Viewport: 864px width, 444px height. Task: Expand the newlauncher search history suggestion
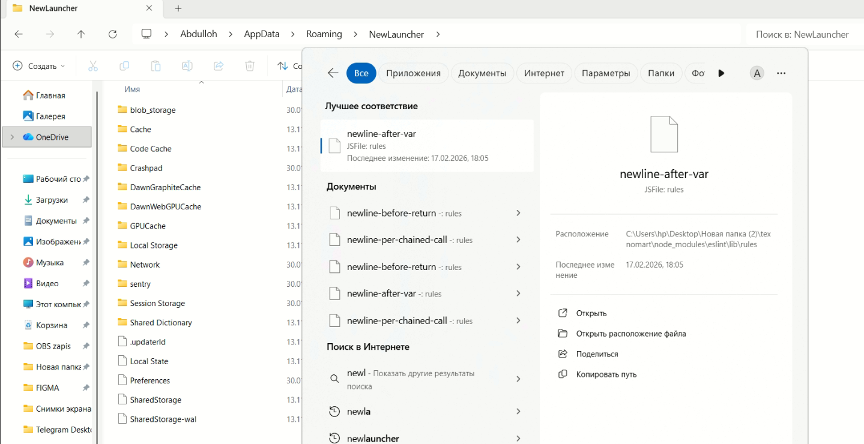(x=518, y=439)
